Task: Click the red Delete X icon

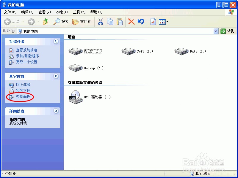Action: (x=131, y=22)
